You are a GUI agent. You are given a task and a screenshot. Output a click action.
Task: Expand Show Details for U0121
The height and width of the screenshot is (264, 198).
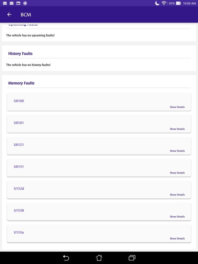pyautogui.click(x=177, y=151)
